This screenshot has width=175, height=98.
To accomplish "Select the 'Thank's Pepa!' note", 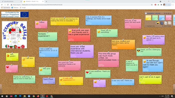I will point(49,81).
